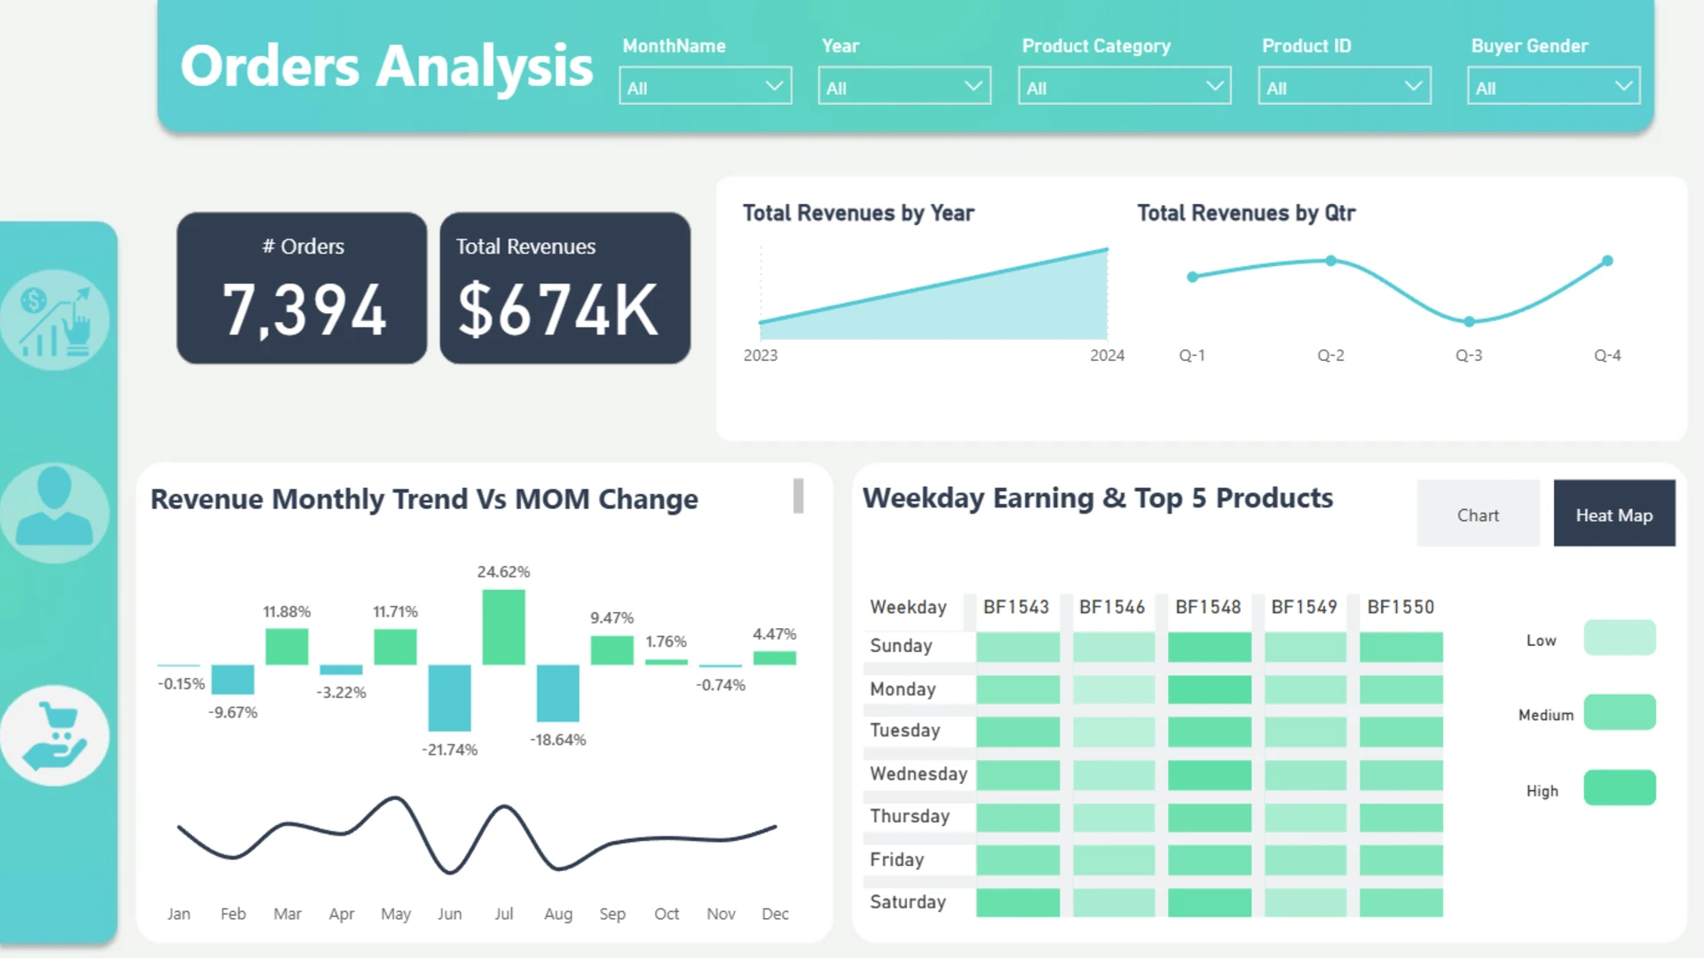Click the Friday BF1550 heat map cell
The image size is (1704, 958).
coord(1401,860)
